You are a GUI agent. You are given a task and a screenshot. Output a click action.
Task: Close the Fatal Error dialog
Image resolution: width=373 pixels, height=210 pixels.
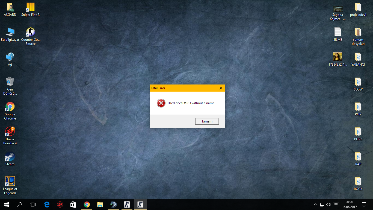click(221, 88)
